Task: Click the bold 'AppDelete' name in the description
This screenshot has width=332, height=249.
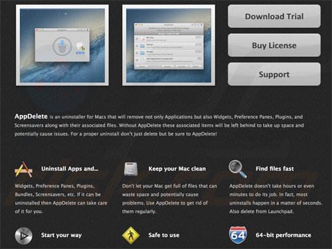Action: 31,116
